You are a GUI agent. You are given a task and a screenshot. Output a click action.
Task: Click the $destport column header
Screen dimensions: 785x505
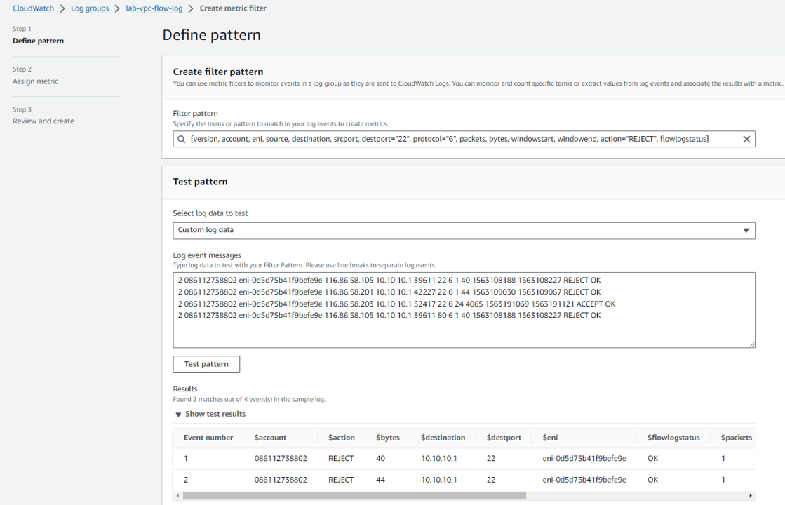(504, 438)
